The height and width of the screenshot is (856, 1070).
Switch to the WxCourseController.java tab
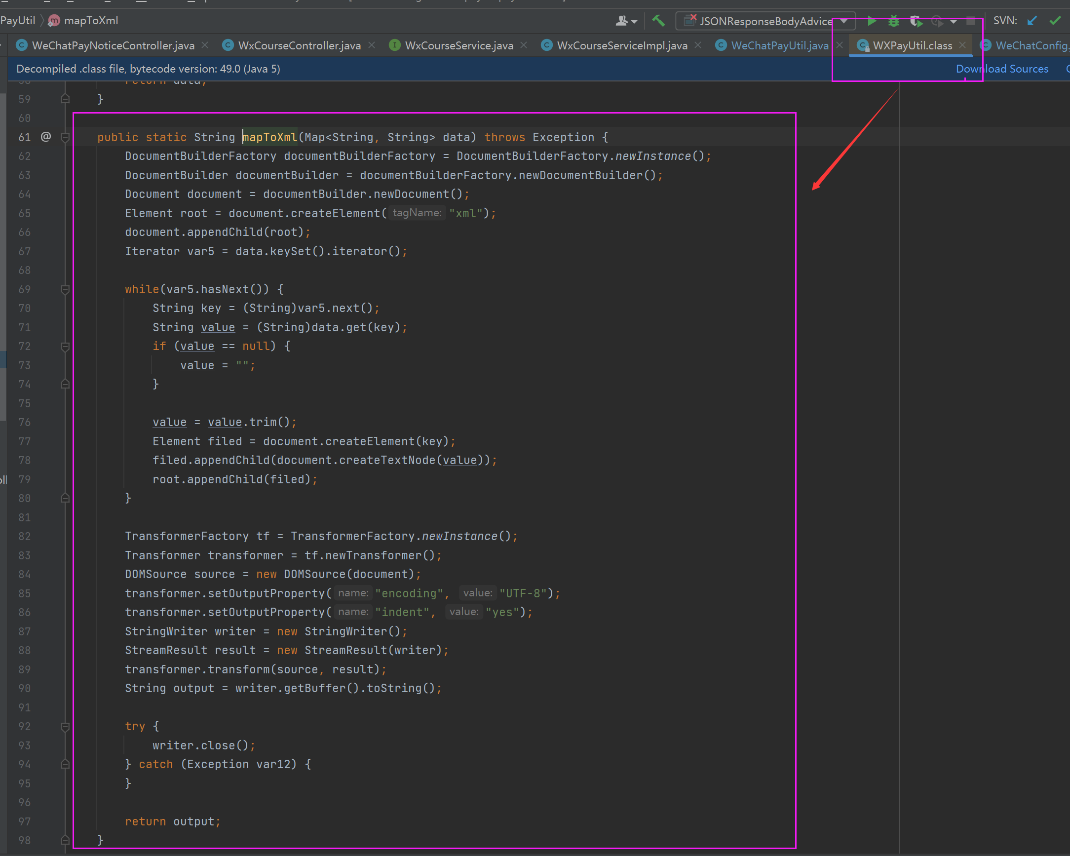tap(299, 46)
